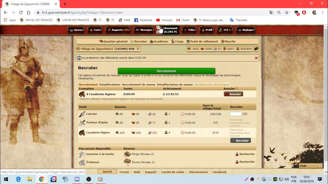The height and width of the screenshot is (184, 328).
Task: Click the Speed button in footer
Action: [107, 171]
